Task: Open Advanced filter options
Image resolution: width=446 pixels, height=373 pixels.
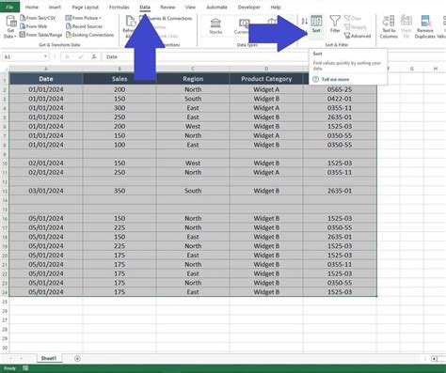Action: (358, 36)
